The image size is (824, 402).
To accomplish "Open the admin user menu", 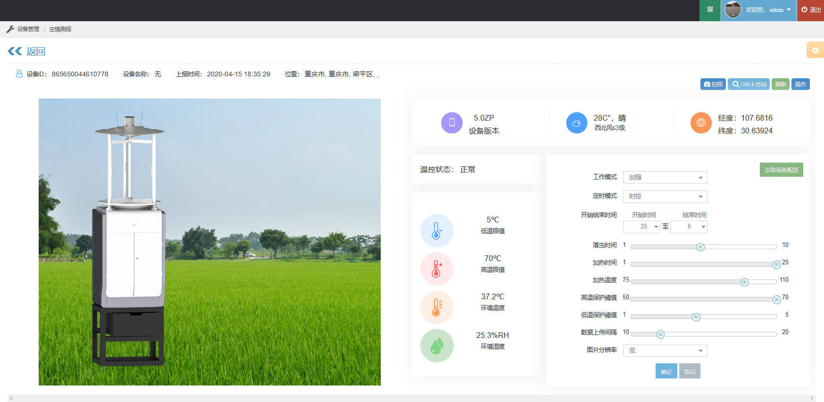I will (758, 10).
